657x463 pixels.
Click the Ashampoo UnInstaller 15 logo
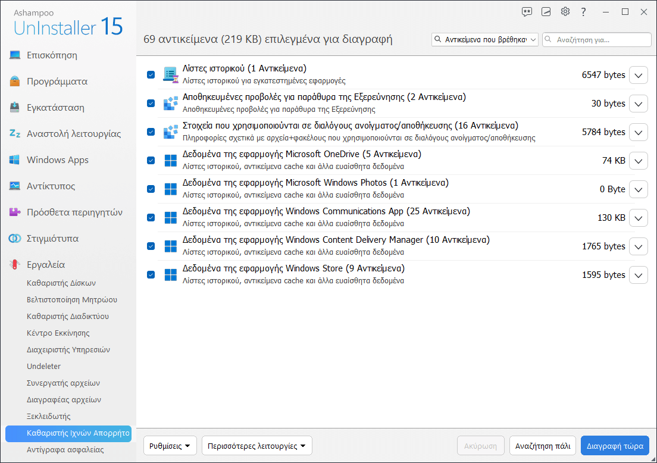pyautogui.click(x=68, y=23)
